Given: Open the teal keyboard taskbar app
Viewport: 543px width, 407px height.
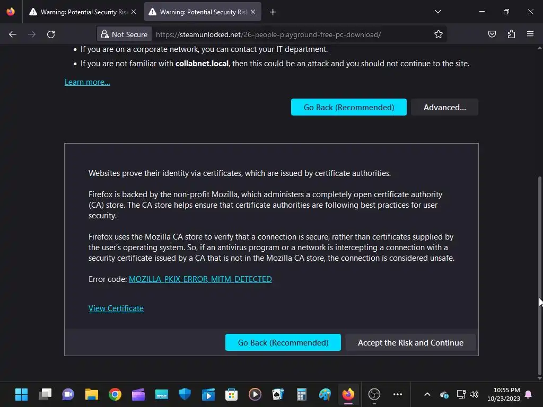Looking at the screenshot, I should (x=162, y=394).
